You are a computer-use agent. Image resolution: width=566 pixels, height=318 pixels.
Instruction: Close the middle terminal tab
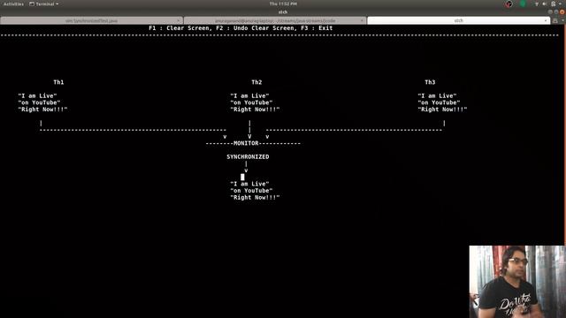pyautogui.click(x=362, y=20)
